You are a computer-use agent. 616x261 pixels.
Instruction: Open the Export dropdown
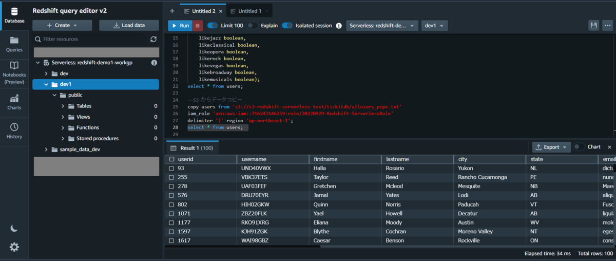tap(551, 147)
